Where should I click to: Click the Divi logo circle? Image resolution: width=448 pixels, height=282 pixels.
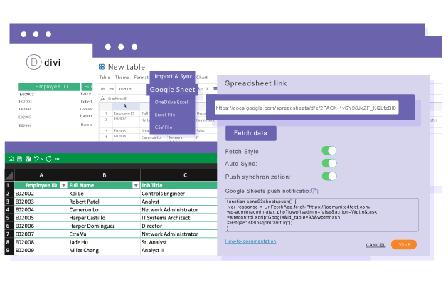34,62
